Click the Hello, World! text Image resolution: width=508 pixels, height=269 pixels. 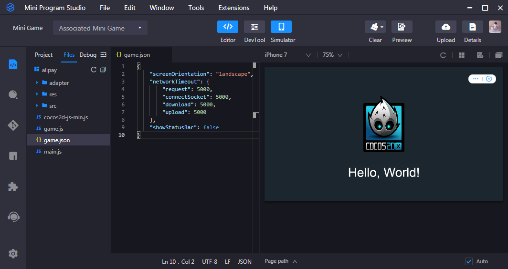[x=383, y=172]
